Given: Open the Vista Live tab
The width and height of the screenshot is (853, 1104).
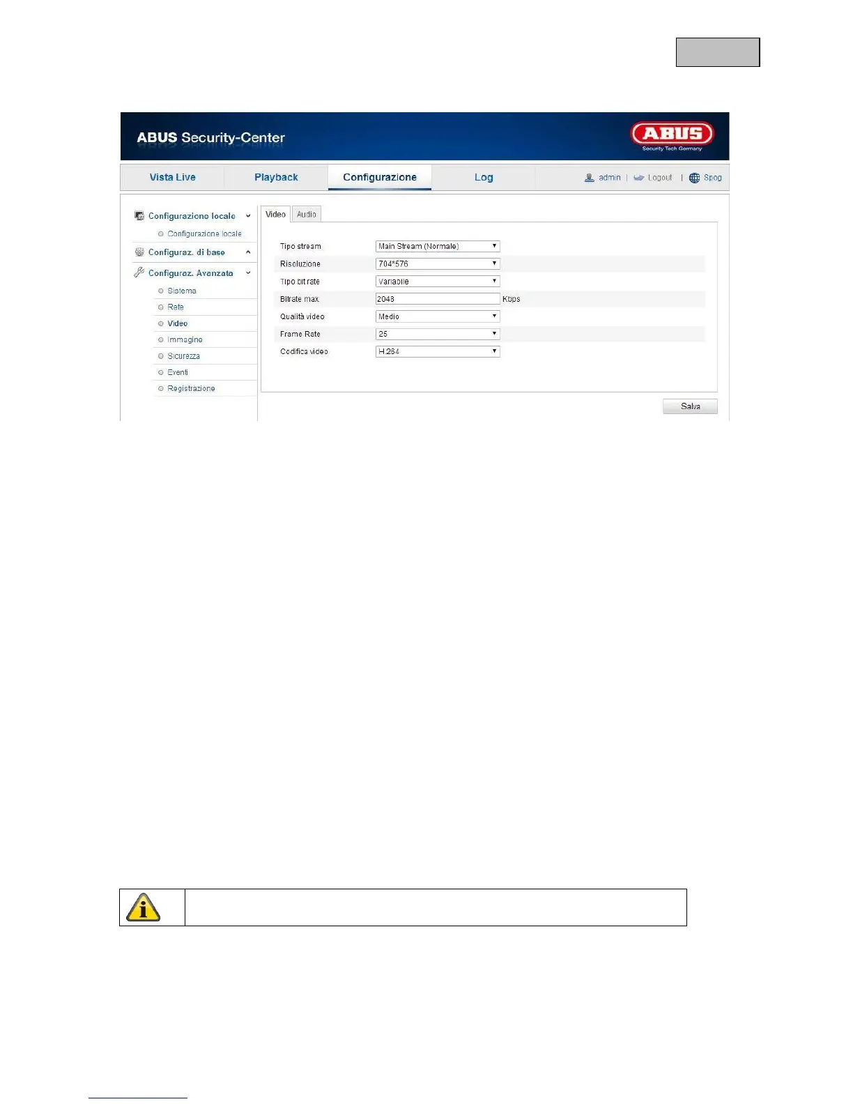Looking at the screenshot, I should click(x=172, y=177).
